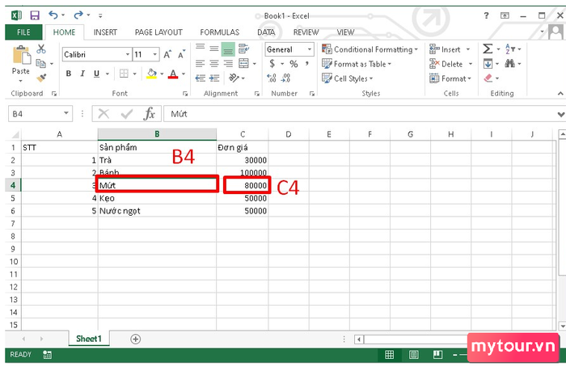This screenshot has width=566, height=371.
Task: Apply the red Font Color
Action: pyautogui.click(x=173, y=74)
